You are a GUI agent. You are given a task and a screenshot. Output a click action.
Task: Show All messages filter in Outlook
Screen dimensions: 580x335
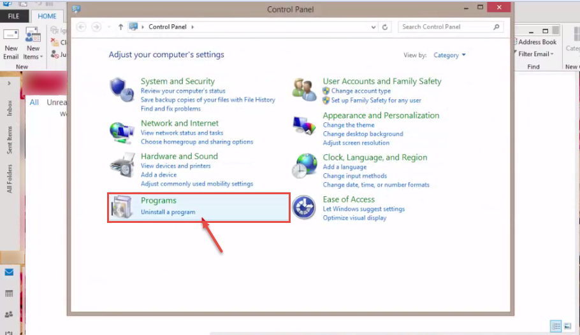point(34,103)
